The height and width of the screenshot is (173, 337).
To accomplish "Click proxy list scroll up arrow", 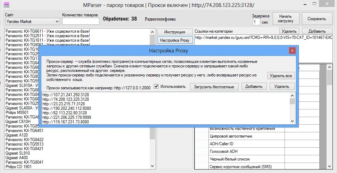I will click(x=292, y=96).
